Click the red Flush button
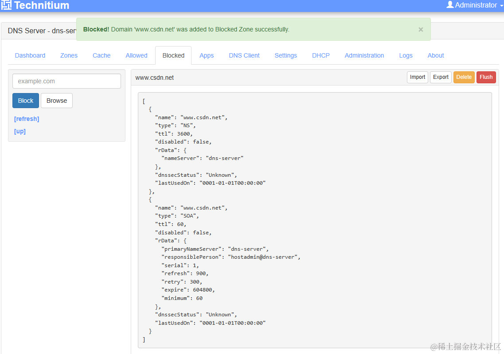 pos(486,77)
